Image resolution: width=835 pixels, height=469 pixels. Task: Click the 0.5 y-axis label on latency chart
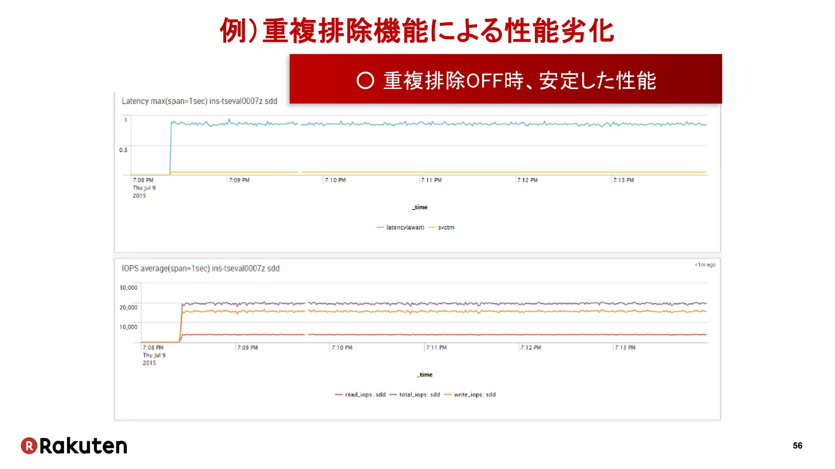[123, 150]
